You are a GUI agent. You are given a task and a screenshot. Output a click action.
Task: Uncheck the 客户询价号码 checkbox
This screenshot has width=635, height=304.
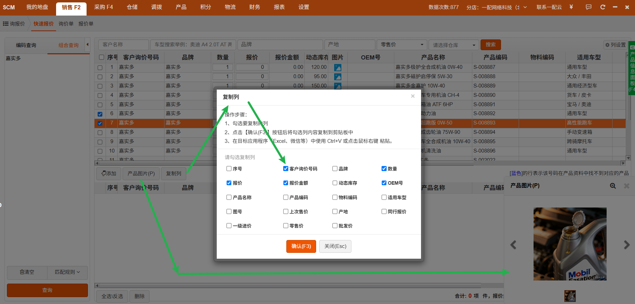[286, 169]
